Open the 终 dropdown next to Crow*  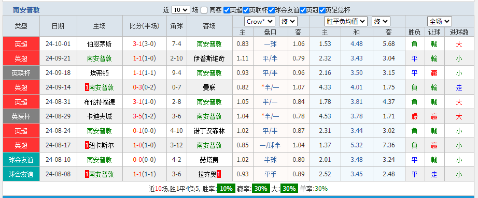pyautogui.click(x=288, y=22)
